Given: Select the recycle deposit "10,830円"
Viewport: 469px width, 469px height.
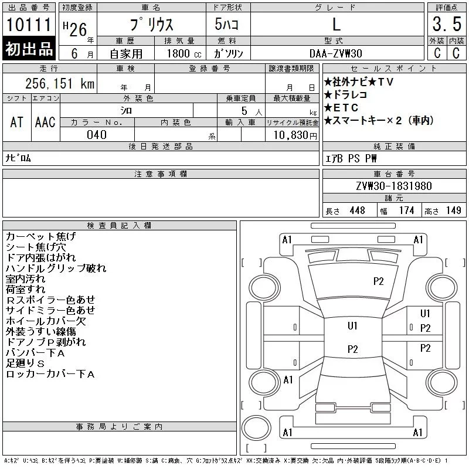Looking at the screenshot, I should click(295, 135).
